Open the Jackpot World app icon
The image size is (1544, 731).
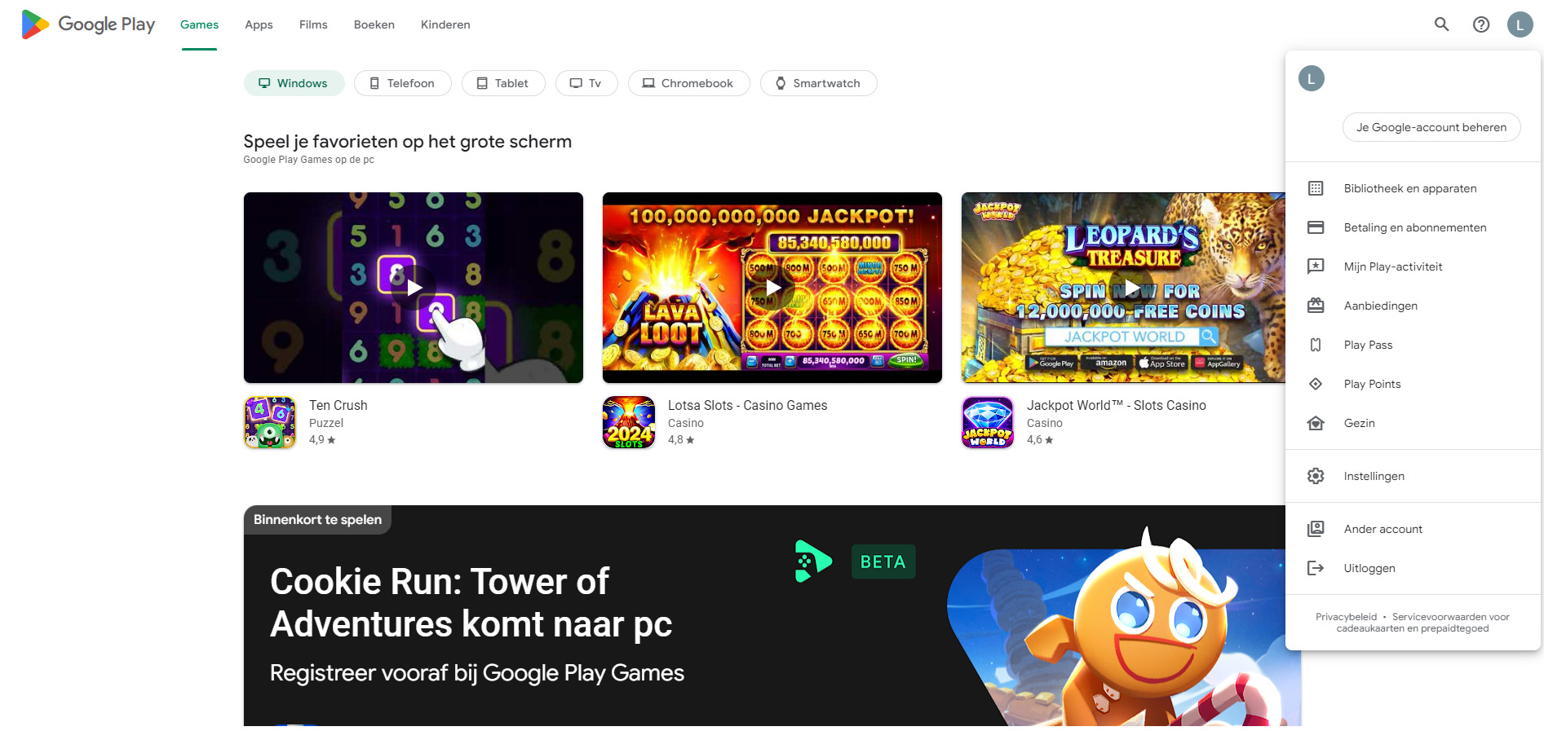988,422
